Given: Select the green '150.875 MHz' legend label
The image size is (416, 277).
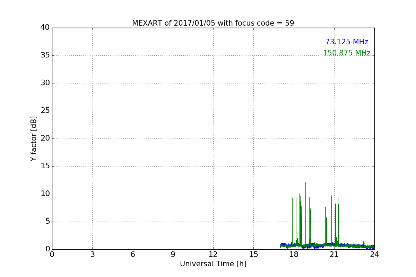Looking at the screenshot, I should pos(347,53).
